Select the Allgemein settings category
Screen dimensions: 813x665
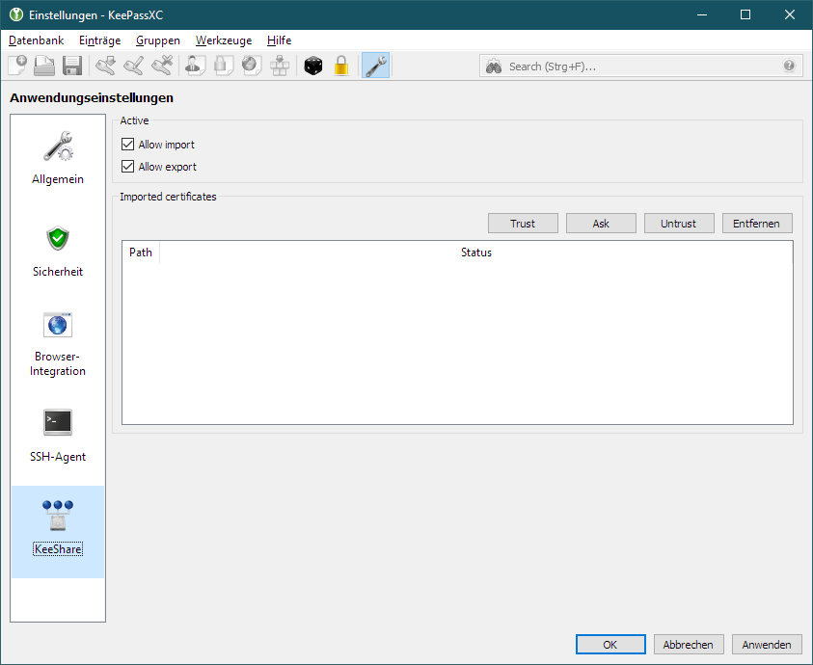(x=58, y=157)
